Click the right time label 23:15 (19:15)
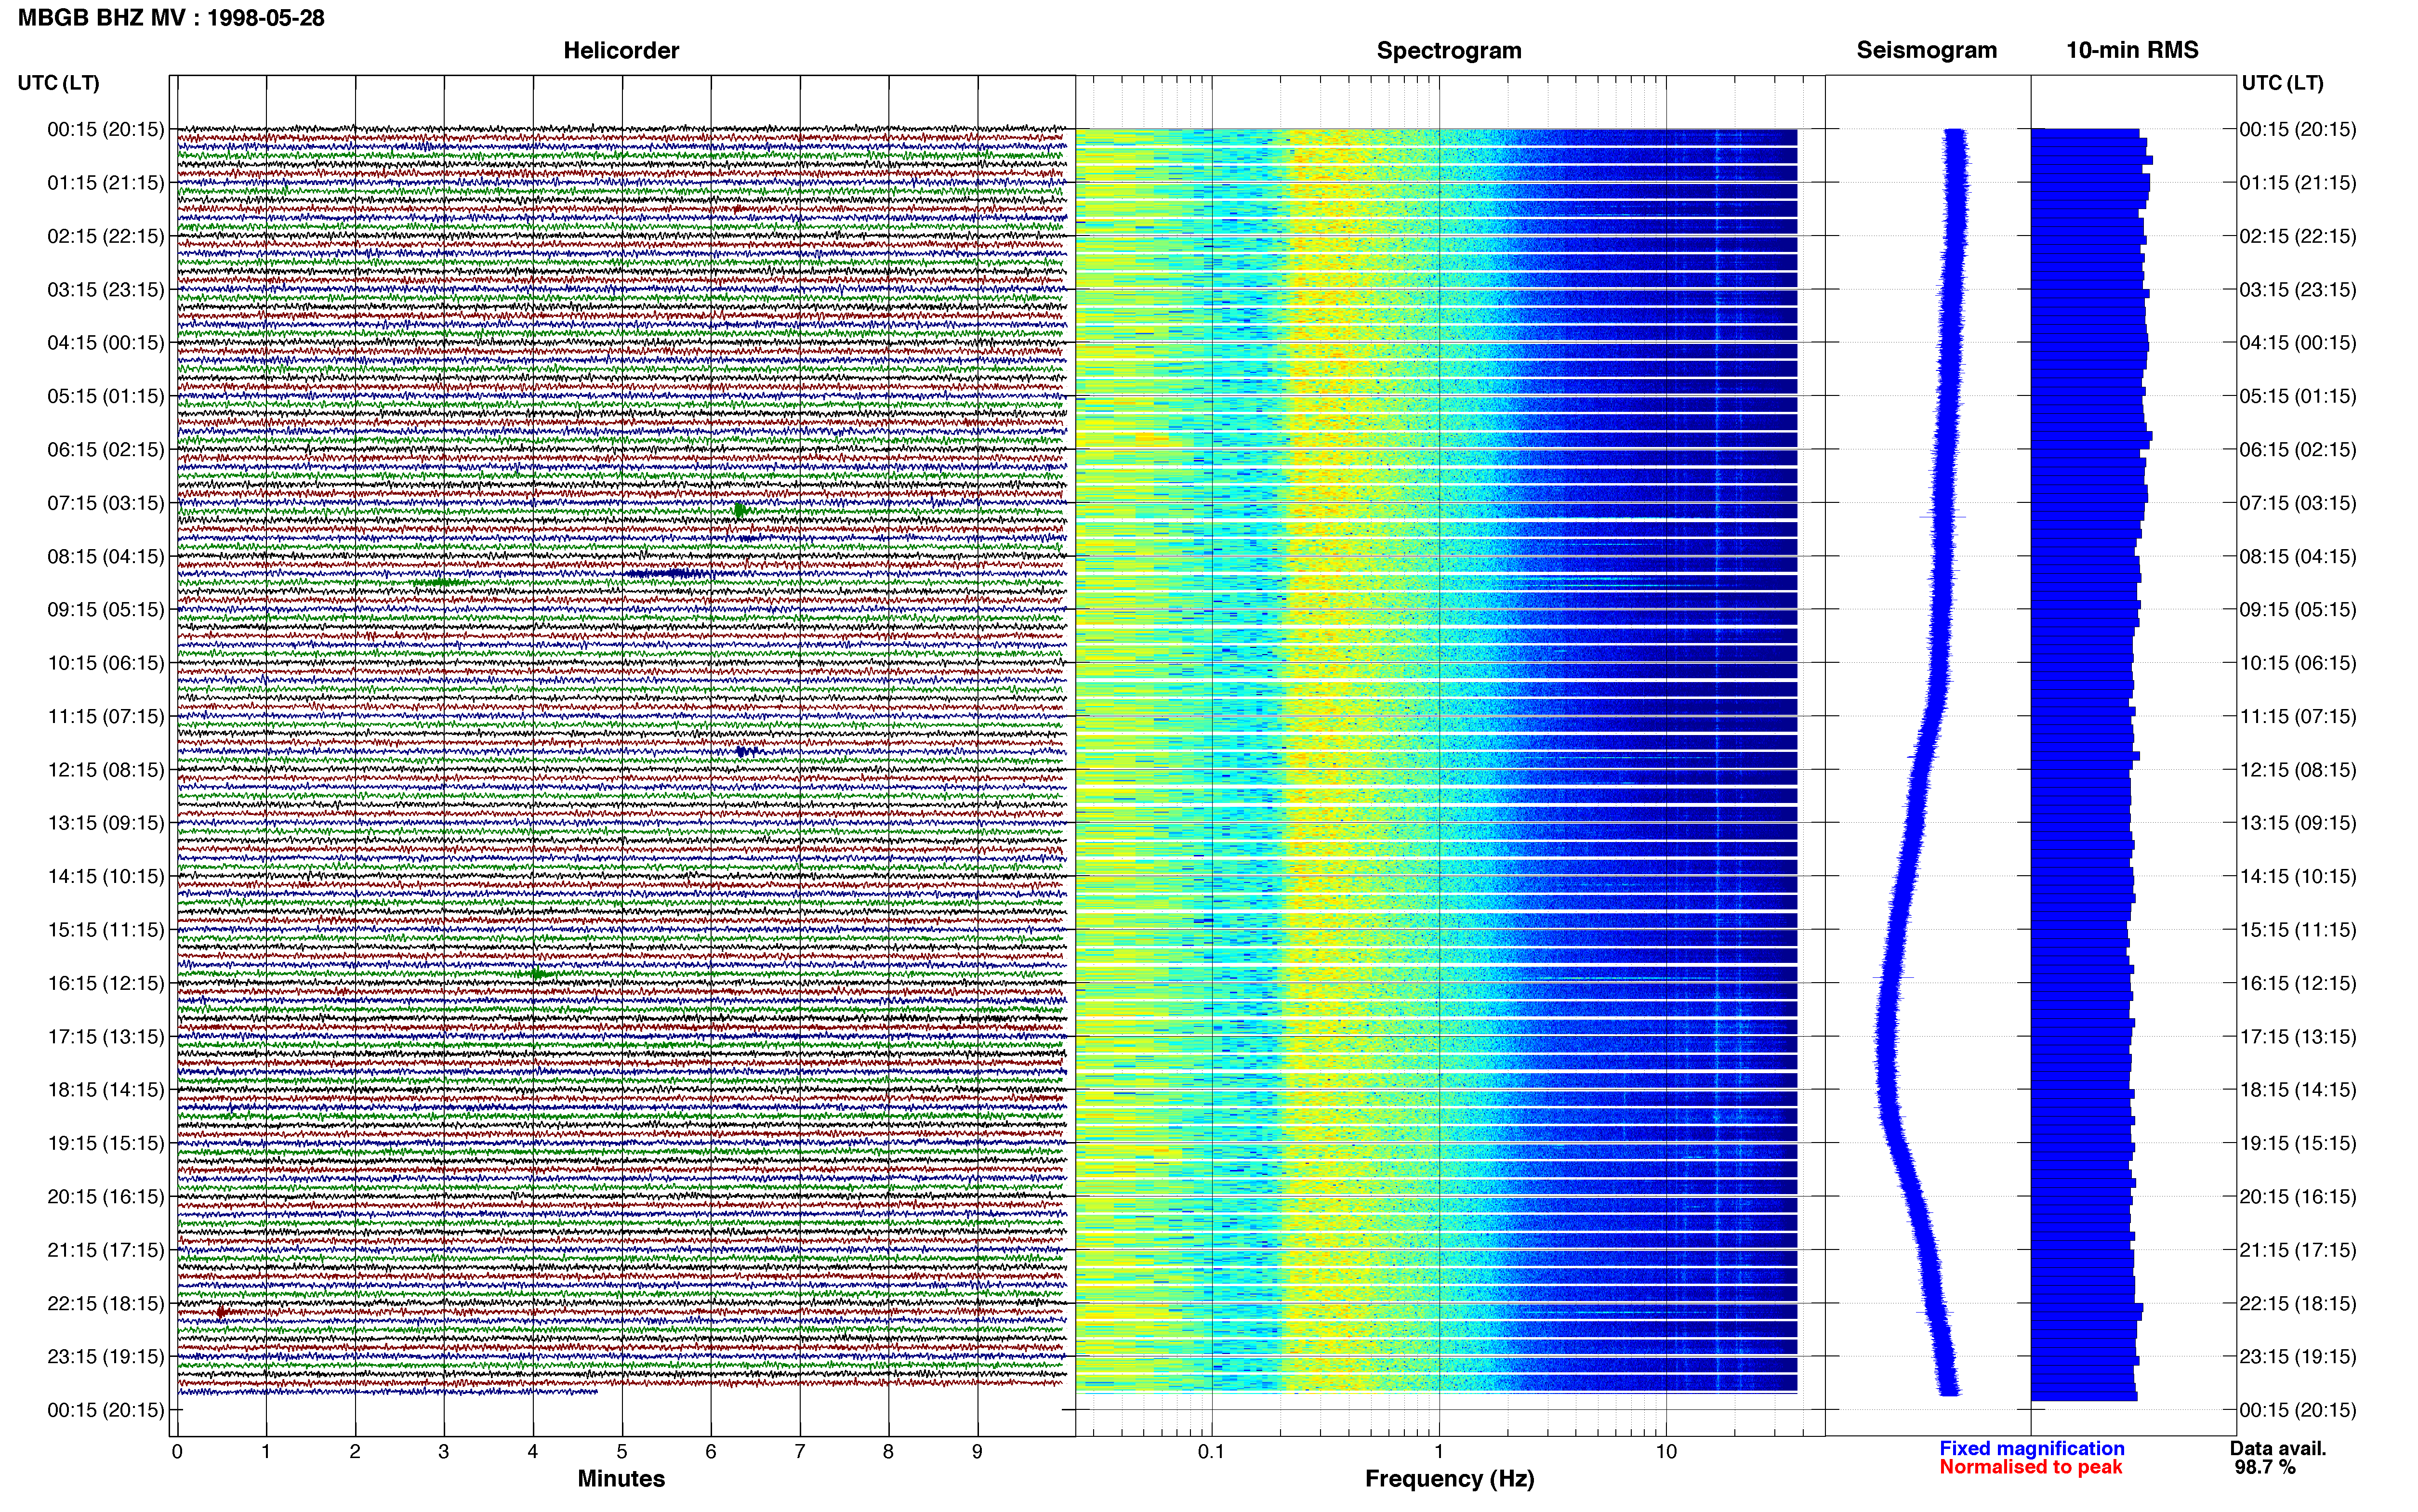Viewport: 2418px width, 1512px height. (x=2298, y=1356)
